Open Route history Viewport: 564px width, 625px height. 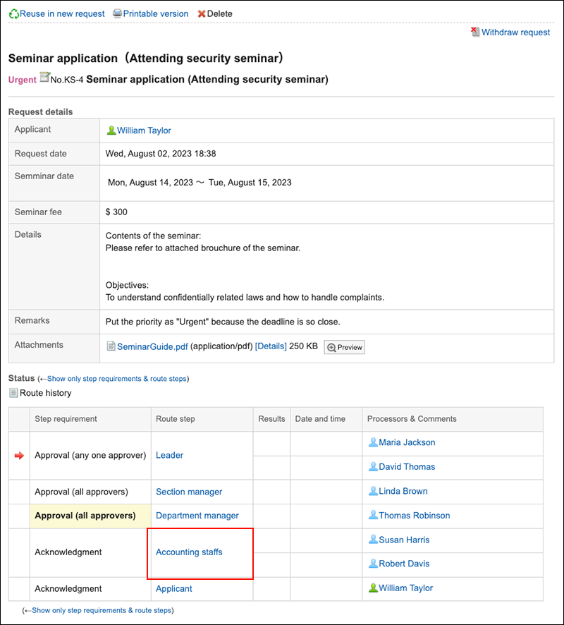[45, 393]
